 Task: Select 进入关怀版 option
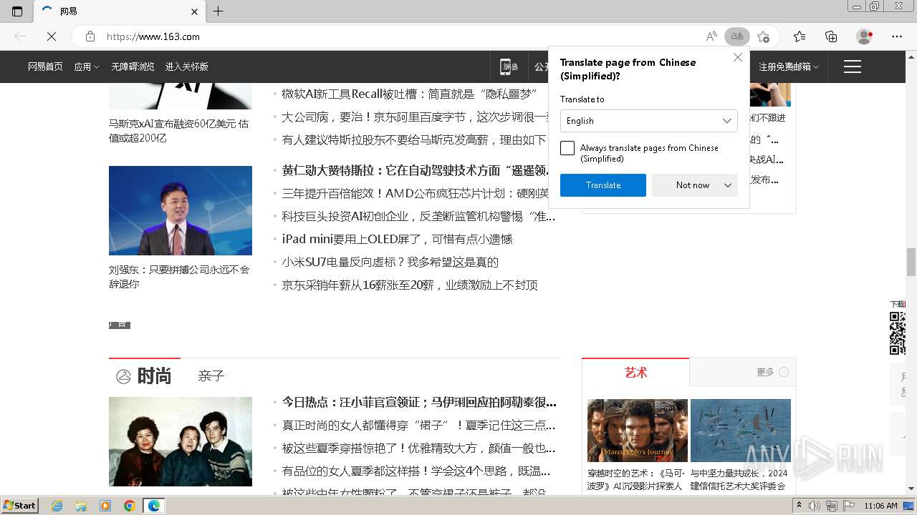pyautogui.click(x=187, y=67)
